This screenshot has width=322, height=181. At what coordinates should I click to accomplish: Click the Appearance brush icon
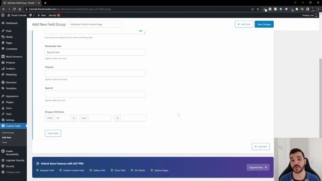pos(3,96)
